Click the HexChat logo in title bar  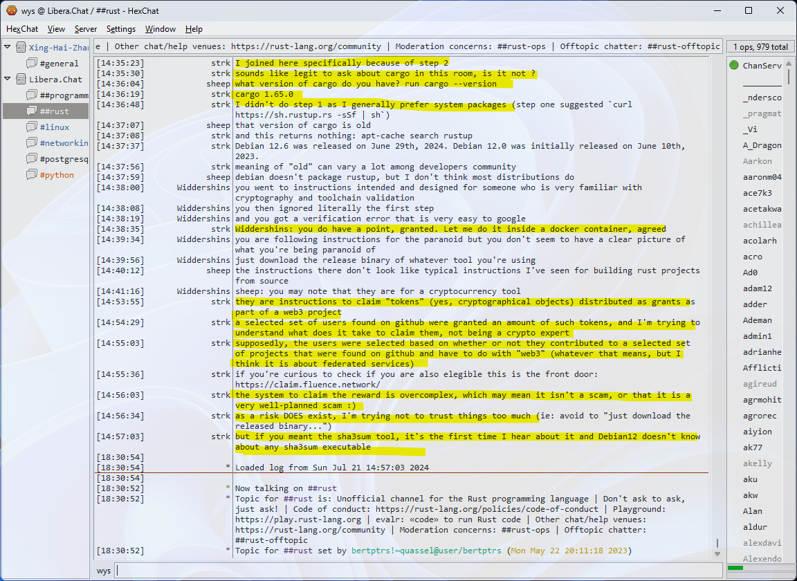pyautogui.click(x=10, y=10)
